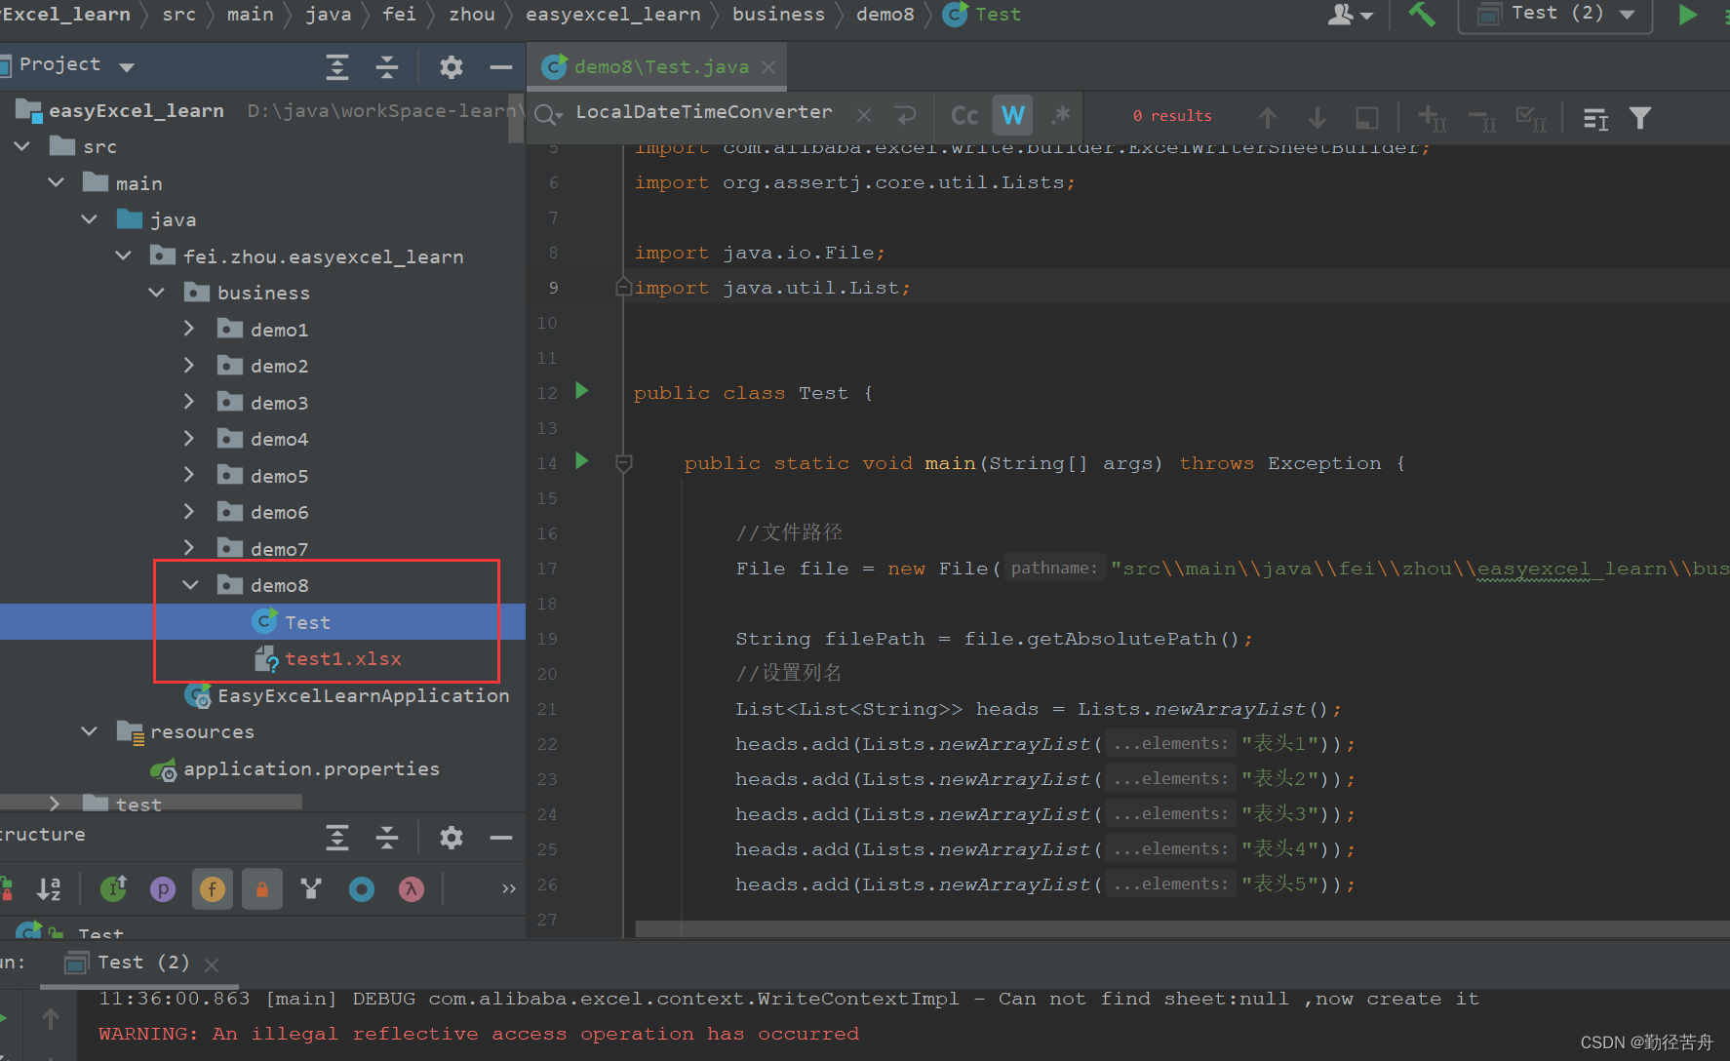Viewport: 1730px width, 1061px height.
Task: Toggle Show Inherited in Structure
Action: (114, 888)
